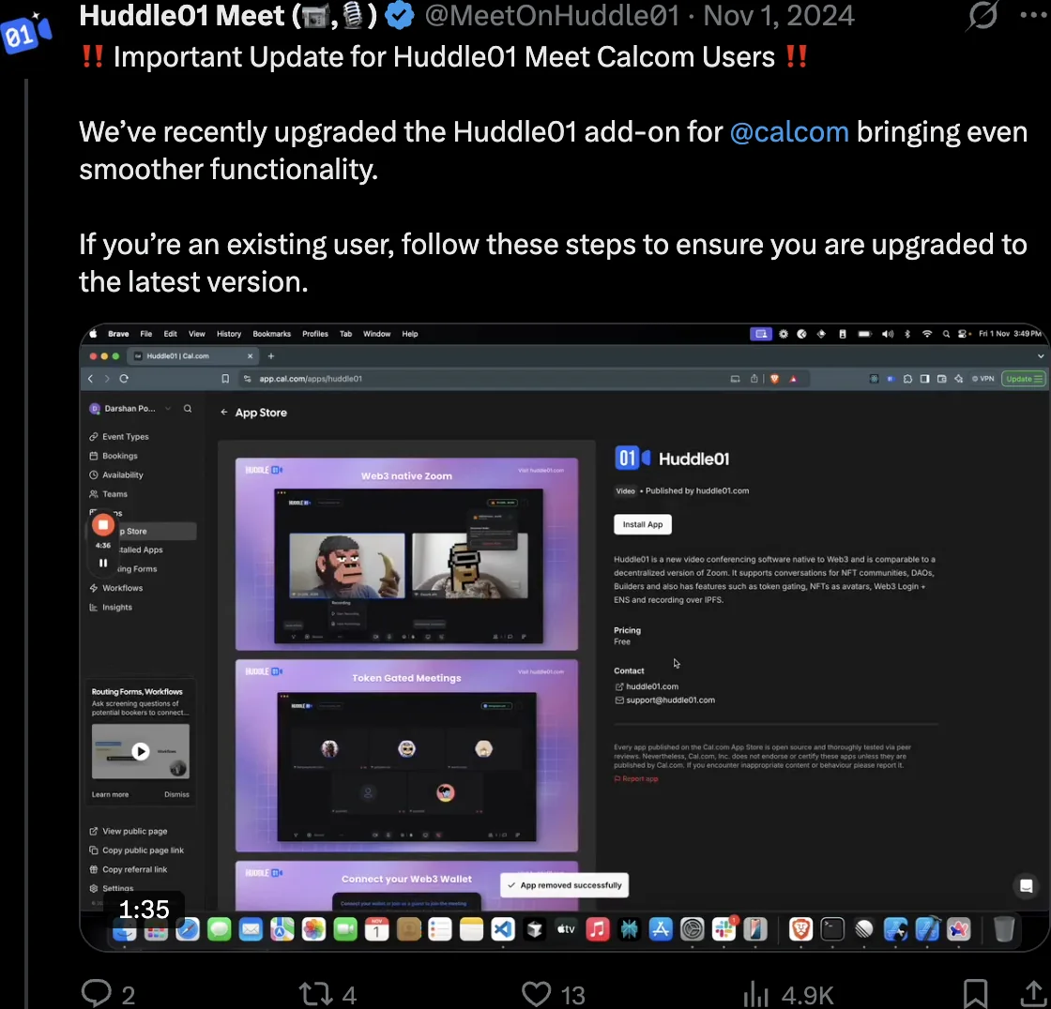
Task: Open the Huddle01 Meet profile avatar
Action: point(25,32)
